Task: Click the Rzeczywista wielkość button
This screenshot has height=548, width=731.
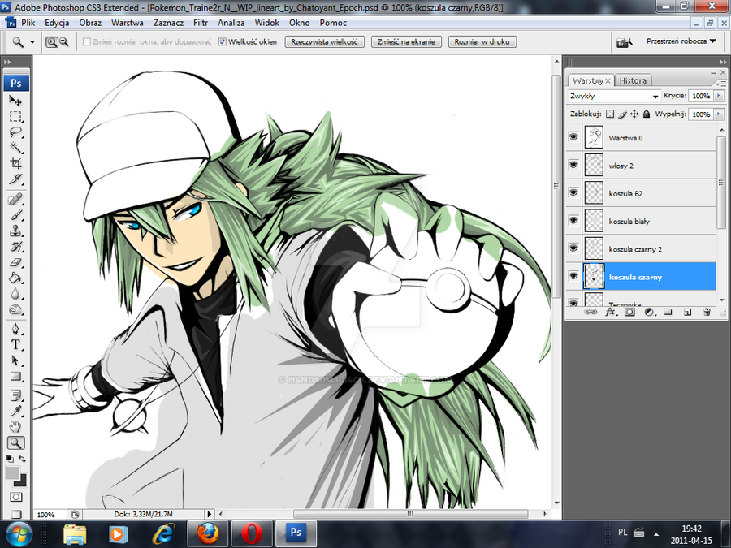Action: (324, 42)
